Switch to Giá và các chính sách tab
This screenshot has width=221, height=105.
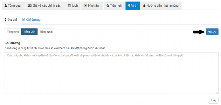[45, 6]
